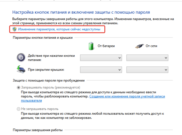Open lid close action dropdown for plugged in
The image size is (182, 135).
[147, 70]
